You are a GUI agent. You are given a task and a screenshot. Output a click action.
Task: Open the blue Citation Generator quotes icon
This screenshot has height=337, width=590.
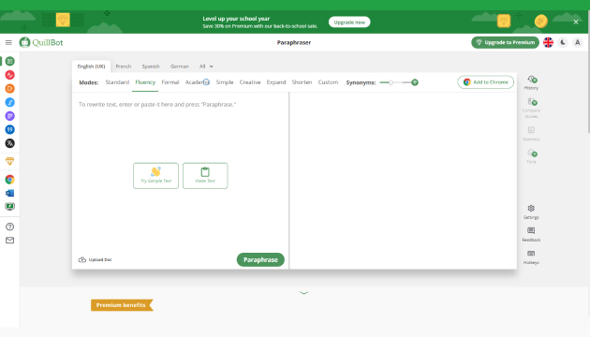click(9, 130)
